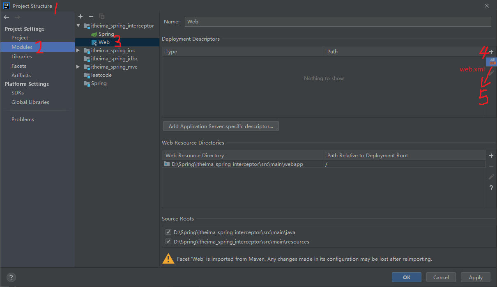
Task: Select the src\main\webapp resource directory row
Action: (324, 164)
